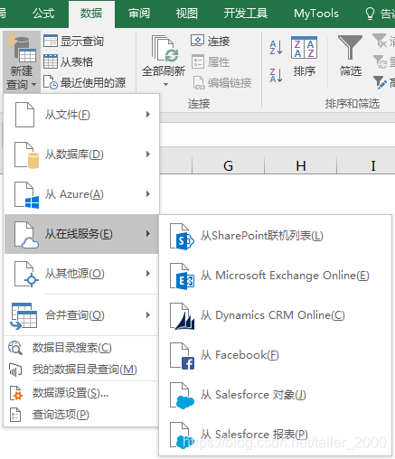The height and width of the screenshot is (459, 395).
Task: Click the 从其他源 target file icon
Action: click(x=27, y=275)
